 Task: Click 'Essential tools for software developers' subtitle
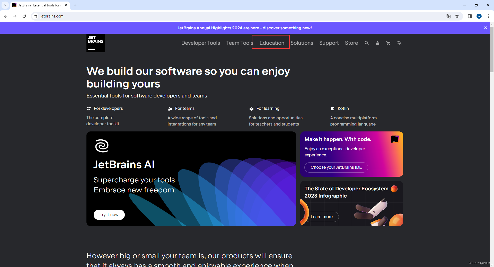(x=147, y=96)
